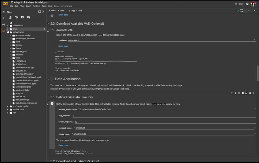Upload a file to session storage
The width and height of the screenshot is (259, 163).
(x=11, y=17)
